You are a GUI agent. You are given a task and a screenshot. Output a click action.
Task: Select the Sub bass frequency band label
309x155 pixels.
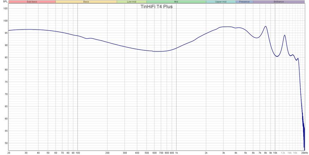pyautogui.click(x=32, y=2)
